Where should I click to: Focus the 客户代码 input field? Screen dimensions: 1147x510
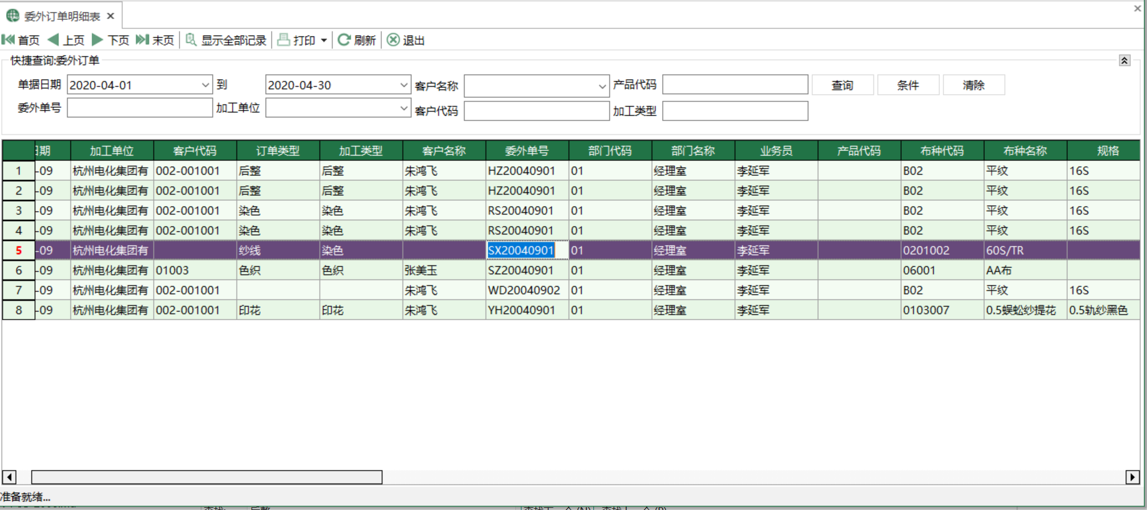pyautogui.click(x=536, y=111)
